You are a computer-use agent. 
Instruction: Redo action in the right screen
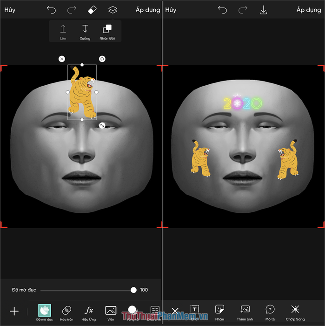243,10
